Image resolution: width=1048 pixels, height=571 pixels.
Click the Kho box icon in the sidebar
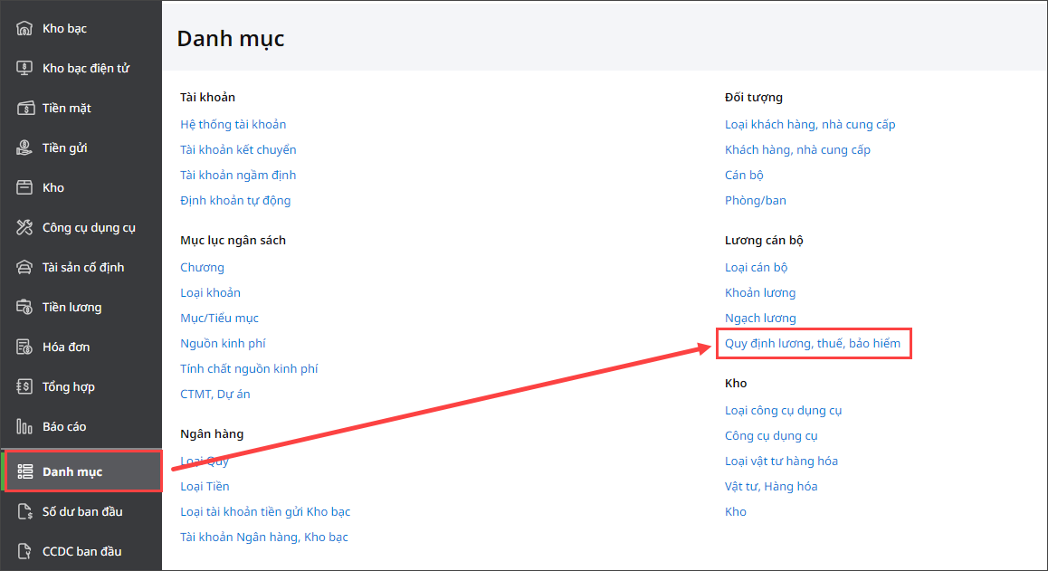click(24, 187)
